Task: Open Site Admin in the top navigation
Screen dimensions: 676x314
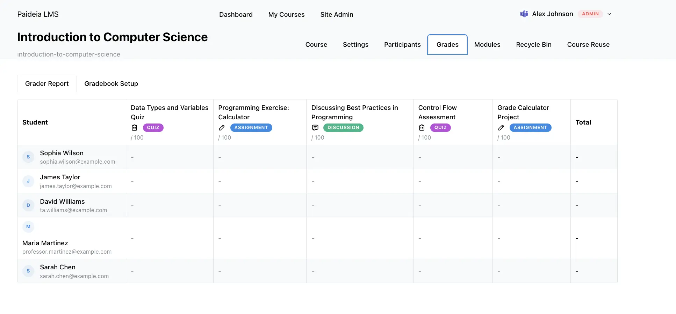Action: pos(337,15)
